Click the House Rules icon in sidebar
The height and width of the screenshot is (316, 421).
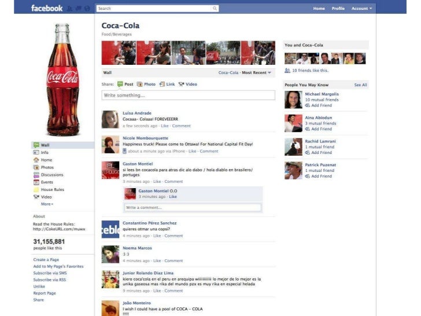tap(36, 189)
